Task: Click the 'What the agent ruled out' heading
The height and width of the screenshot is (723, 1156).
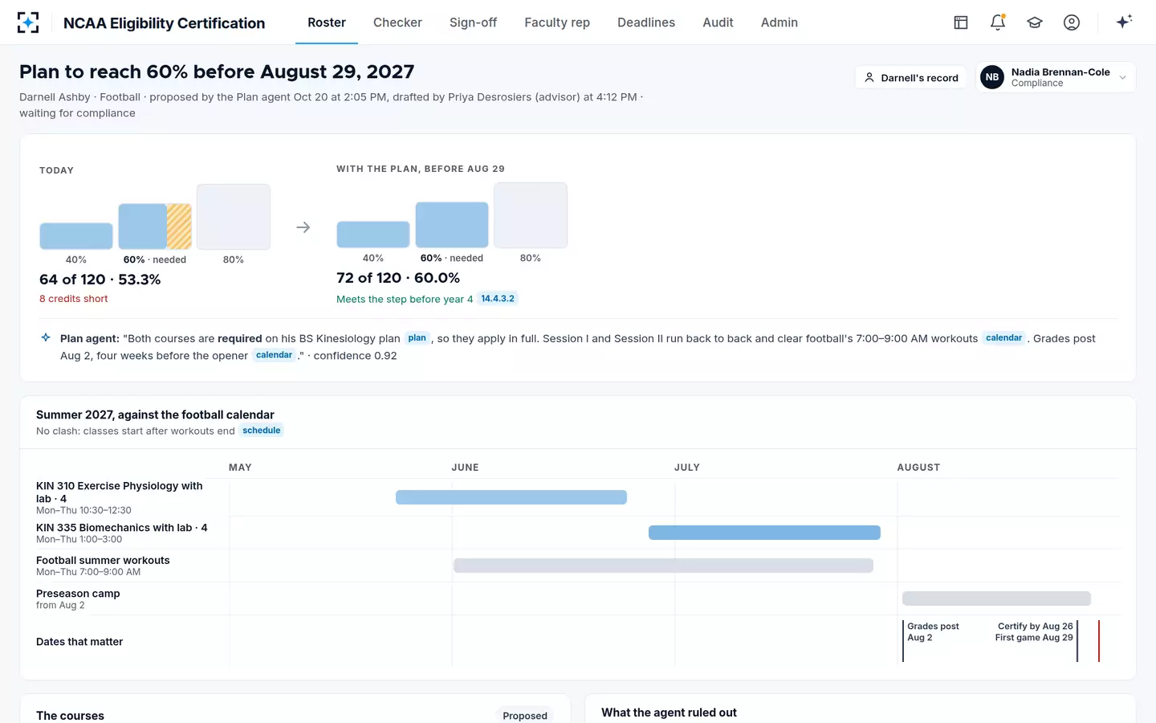Action: click(x=669, y=713)
